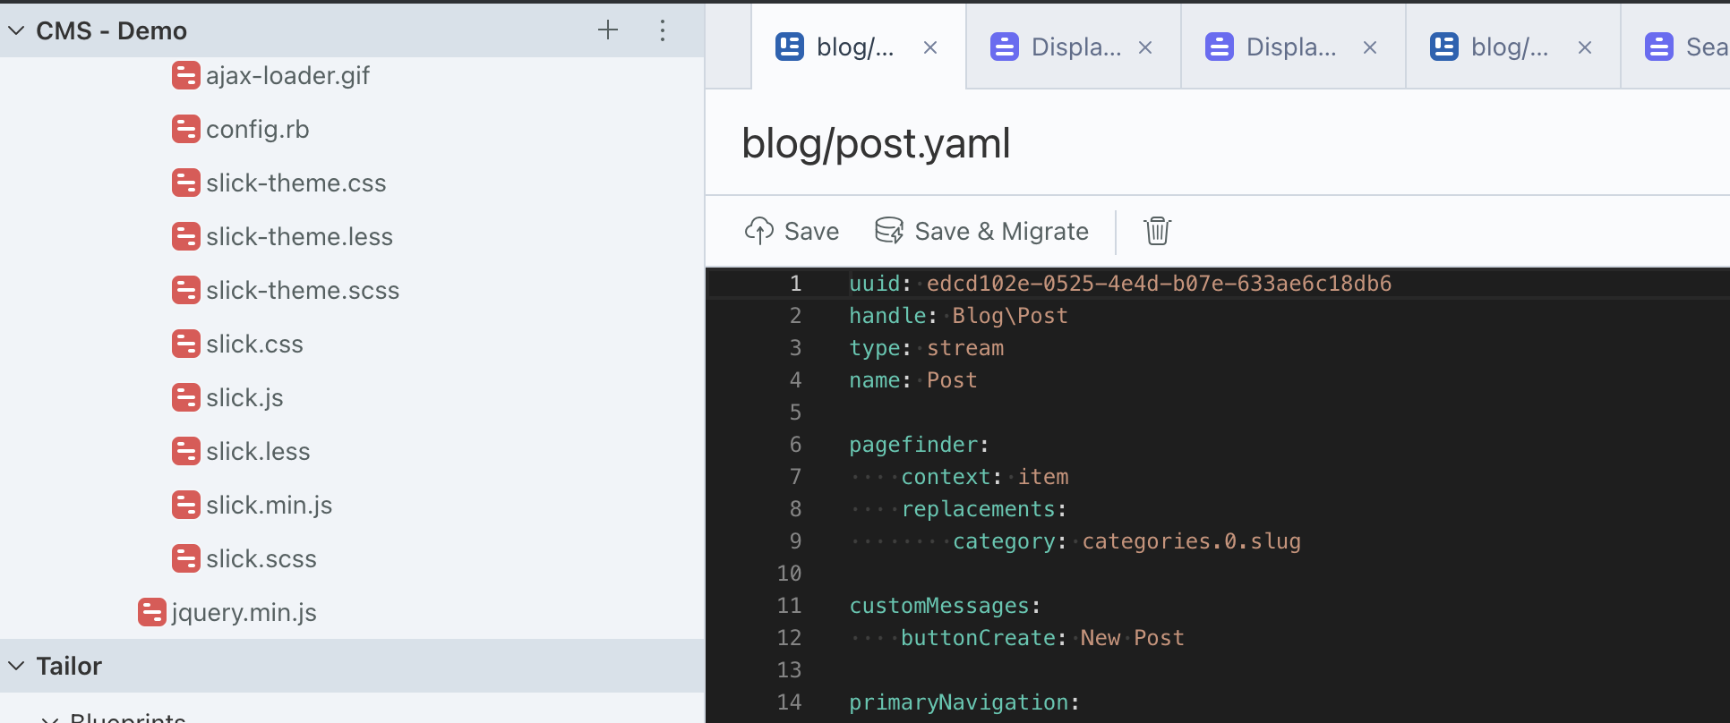Switch to the first Displa... tab
Image resolution: width=1730 pixels, height=723 pixels.
(x=1075, y=47)
